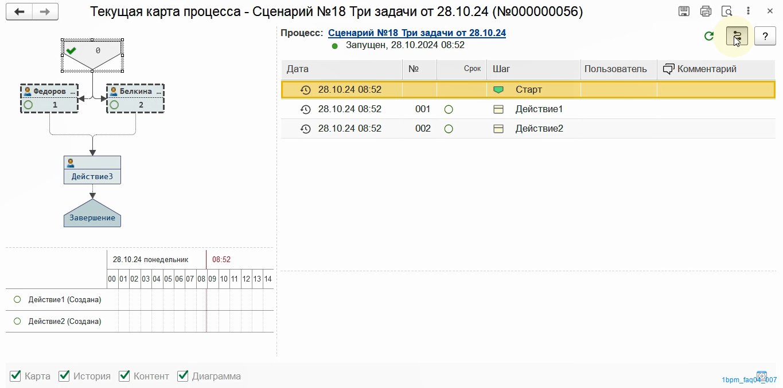Disable the Контент checkbox
This screenshot has height=388, width=783.
[124, 376]
